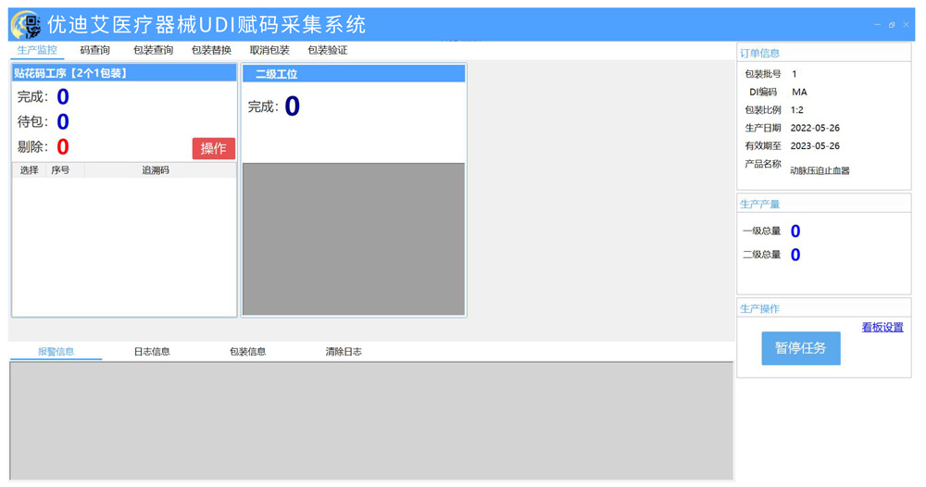Select the 包装替换 tab
The width and height of the screenshot is (926, 487).
pyautogui.click(x=211, y=50)
